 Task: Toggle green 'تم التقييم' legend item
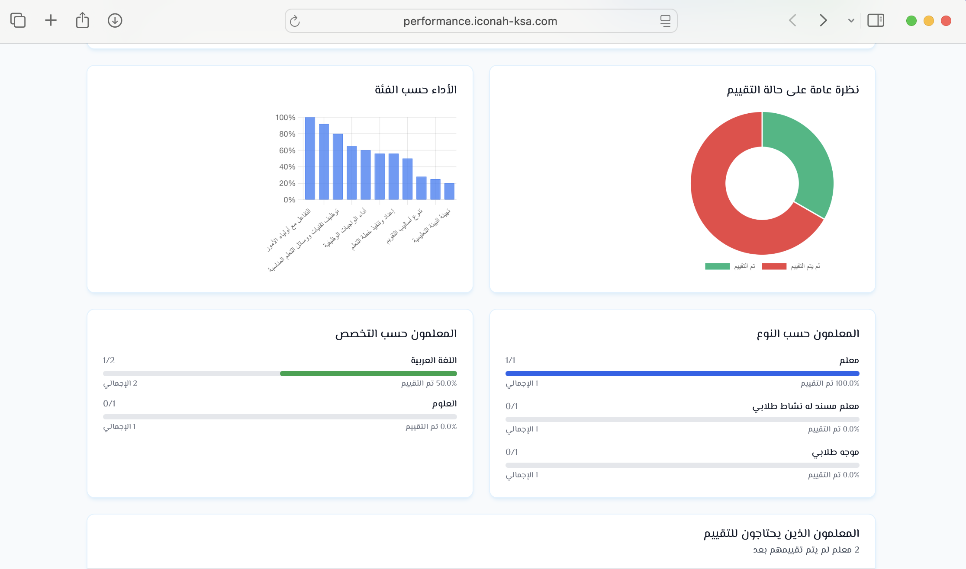coord(730,266)
